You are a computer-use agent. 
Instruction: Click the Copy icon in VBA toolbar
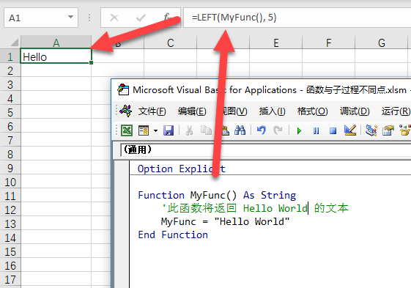206,130
